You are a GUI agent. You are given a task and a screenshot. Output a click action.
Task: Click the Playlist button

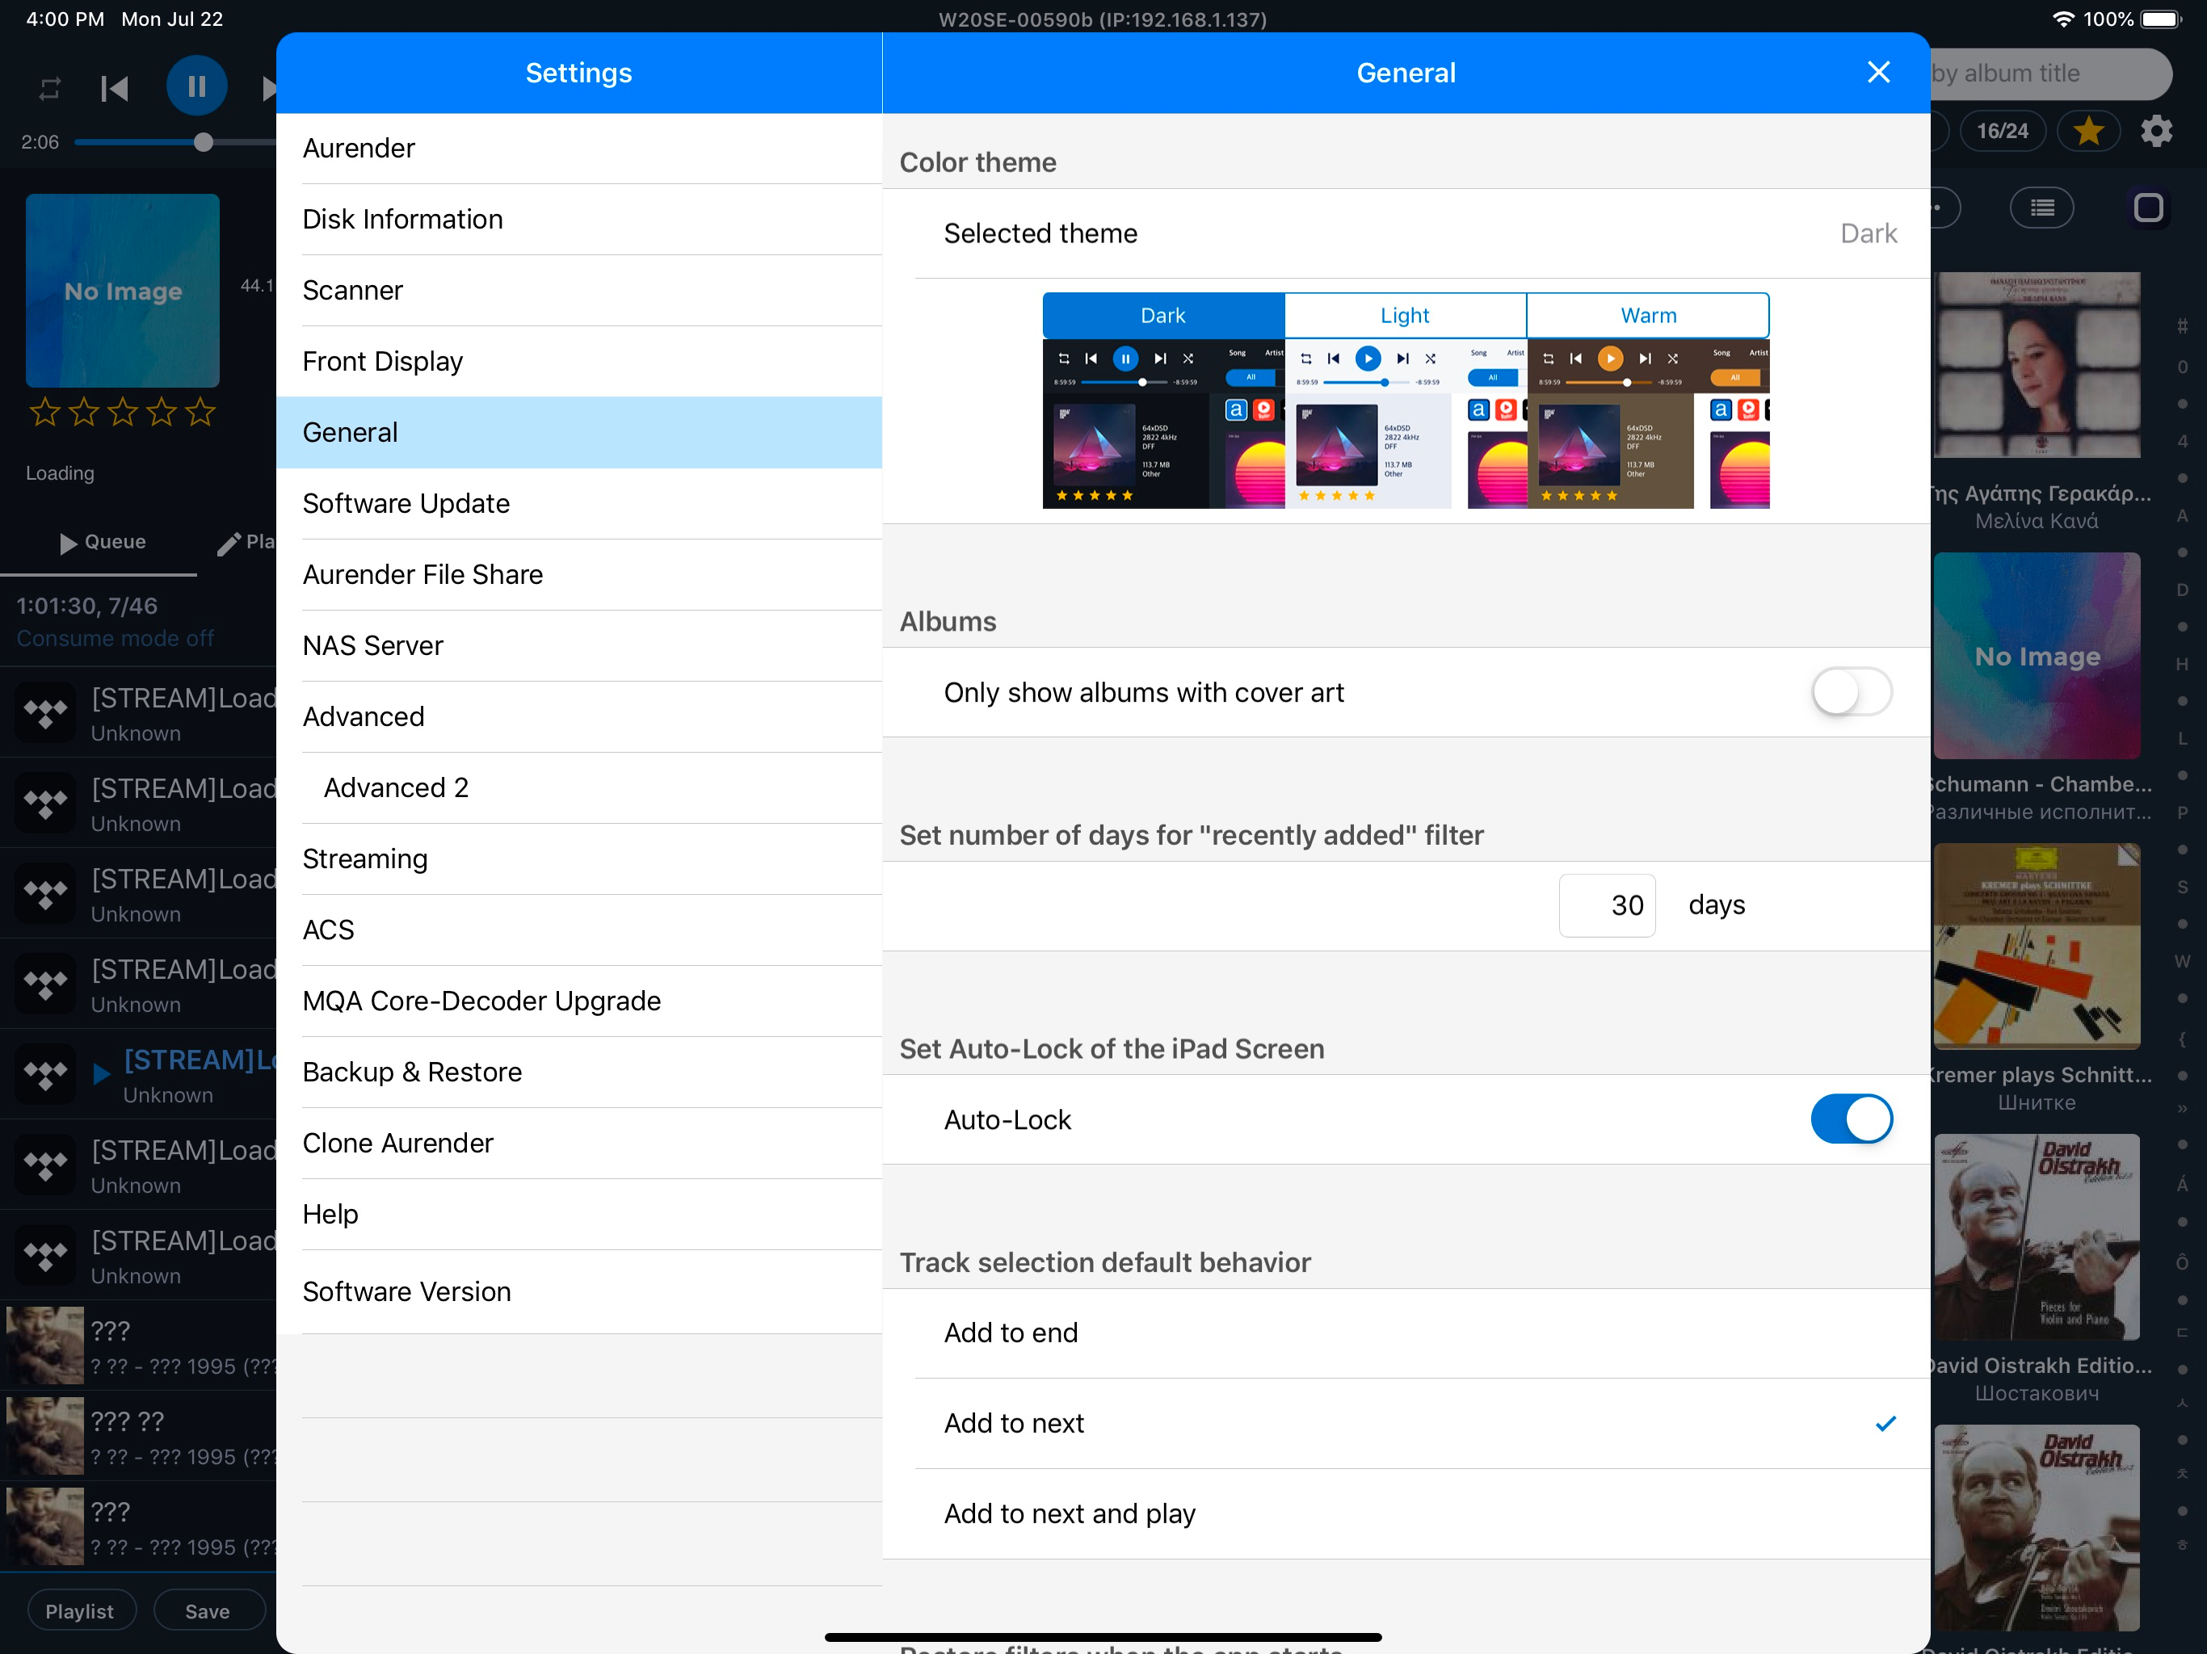[x=80, y=1611]
